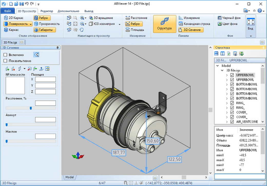Open the Измерение measurement panel
Image resolution: width=267 pixels, height=186 pixels.
pos(189,18)
